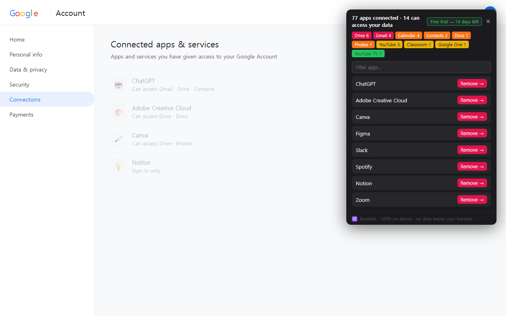Viewport: 506px width, 316px height.
Task: Focus the Filter apps search field
Action: pyautogui.click(x=421, y=67)
